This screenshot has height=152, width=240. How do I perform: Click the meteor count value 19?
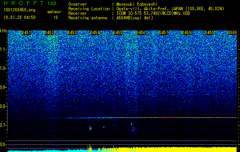click(x=55, y=17)
